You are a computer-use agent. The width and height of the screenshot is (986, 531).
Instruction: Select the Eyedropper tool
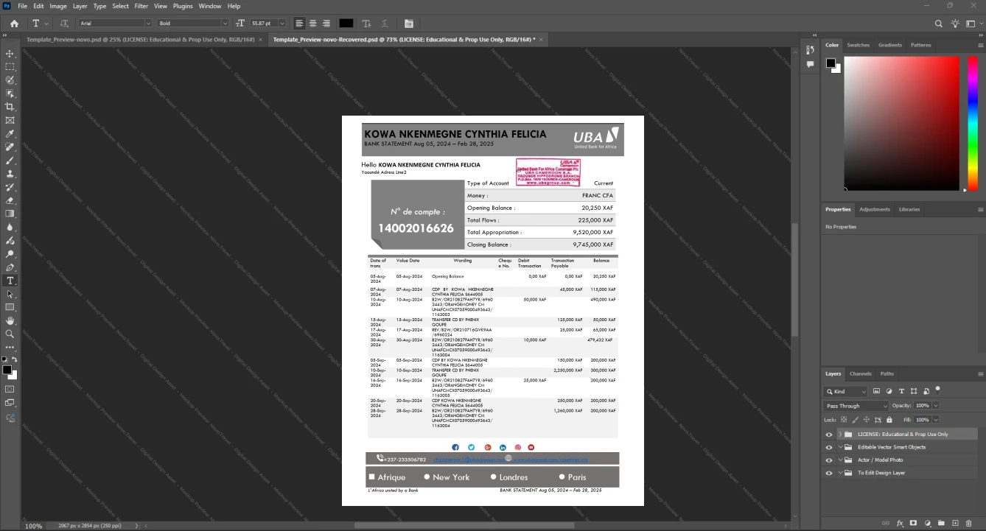pos(10,134)
